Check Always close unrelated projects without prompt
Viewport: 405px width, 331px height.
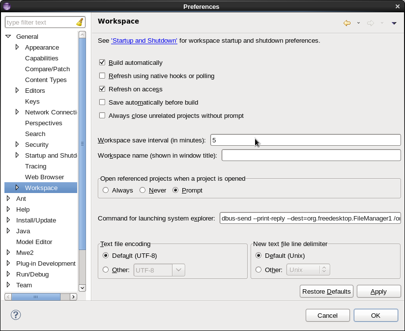coord(102,115)
